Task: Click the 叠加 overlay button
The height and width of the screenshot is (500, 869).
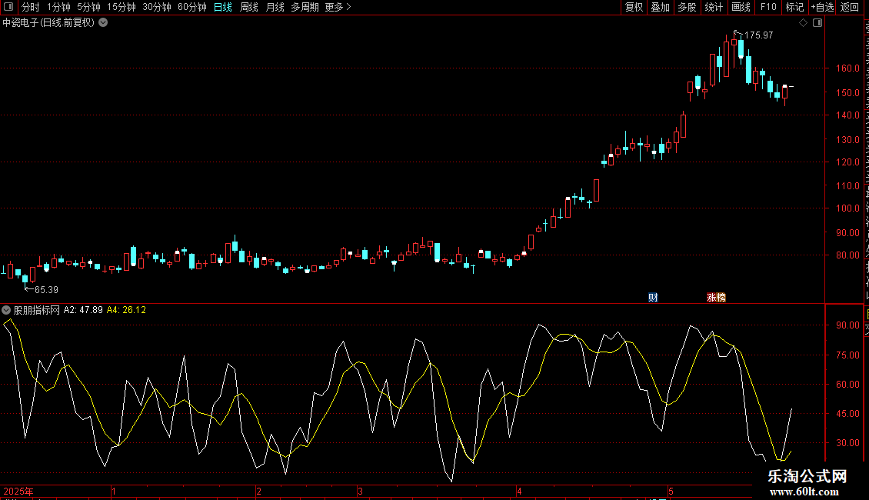Action: click(660, 7)
